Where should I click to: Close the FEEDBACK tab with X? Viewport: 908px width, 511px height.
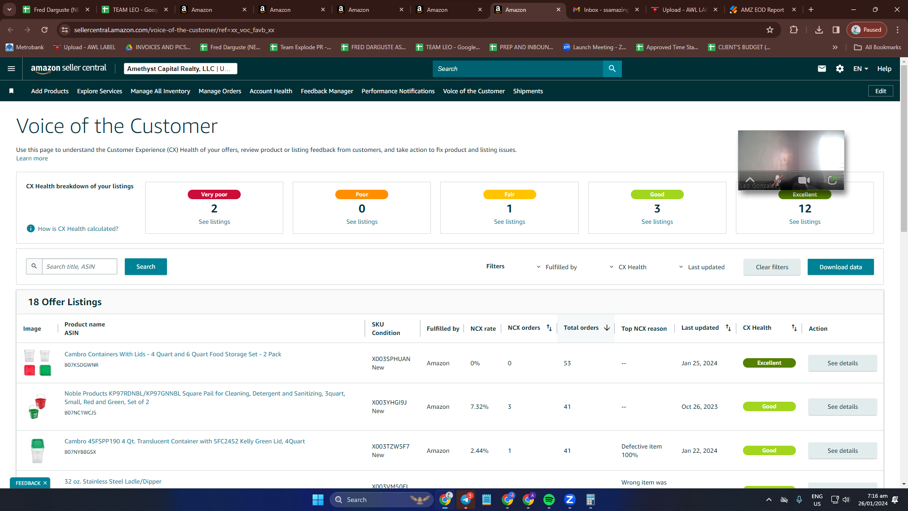(45, 483)
